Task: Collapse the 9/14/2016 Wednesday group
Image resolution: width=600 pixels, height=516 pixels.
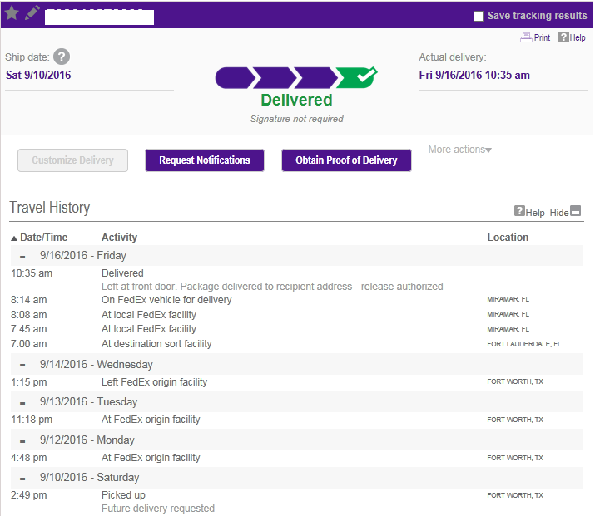Action: [22, 366]
